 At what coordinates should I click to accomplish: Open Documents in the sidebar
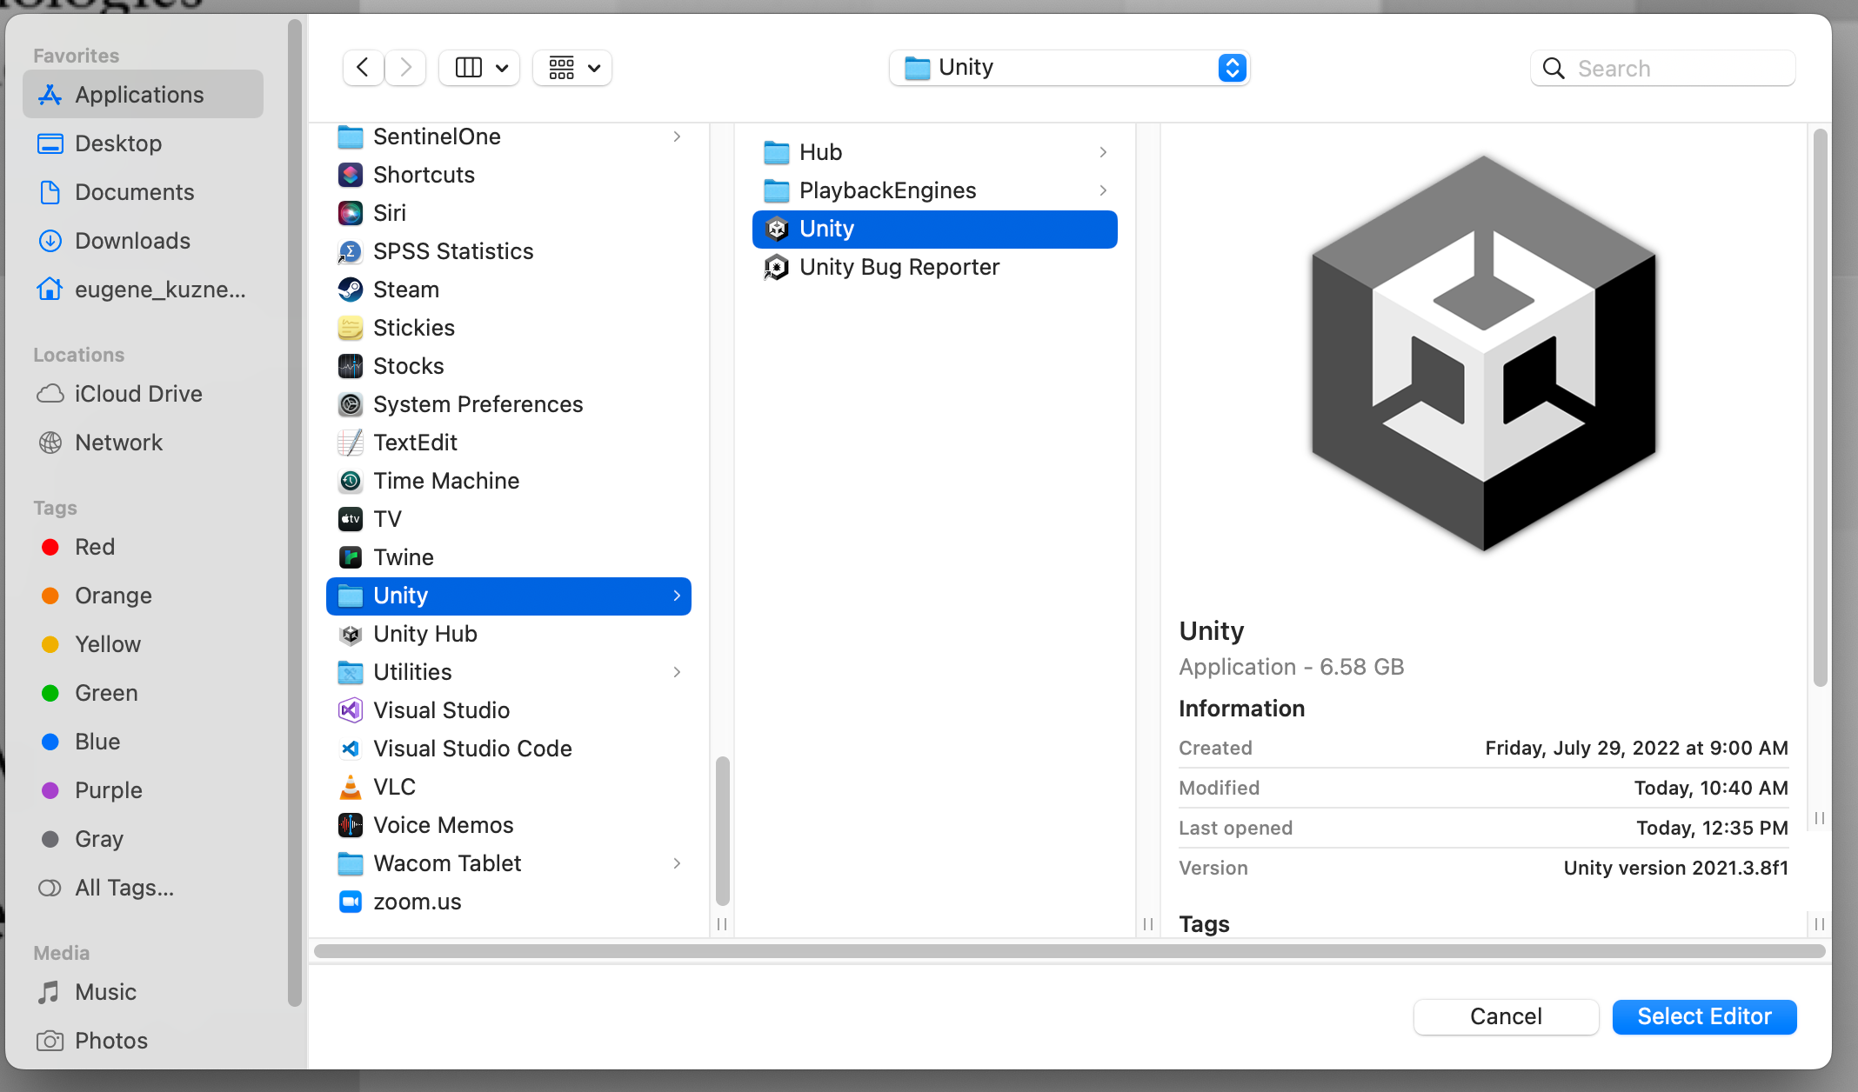click(144, 191)
